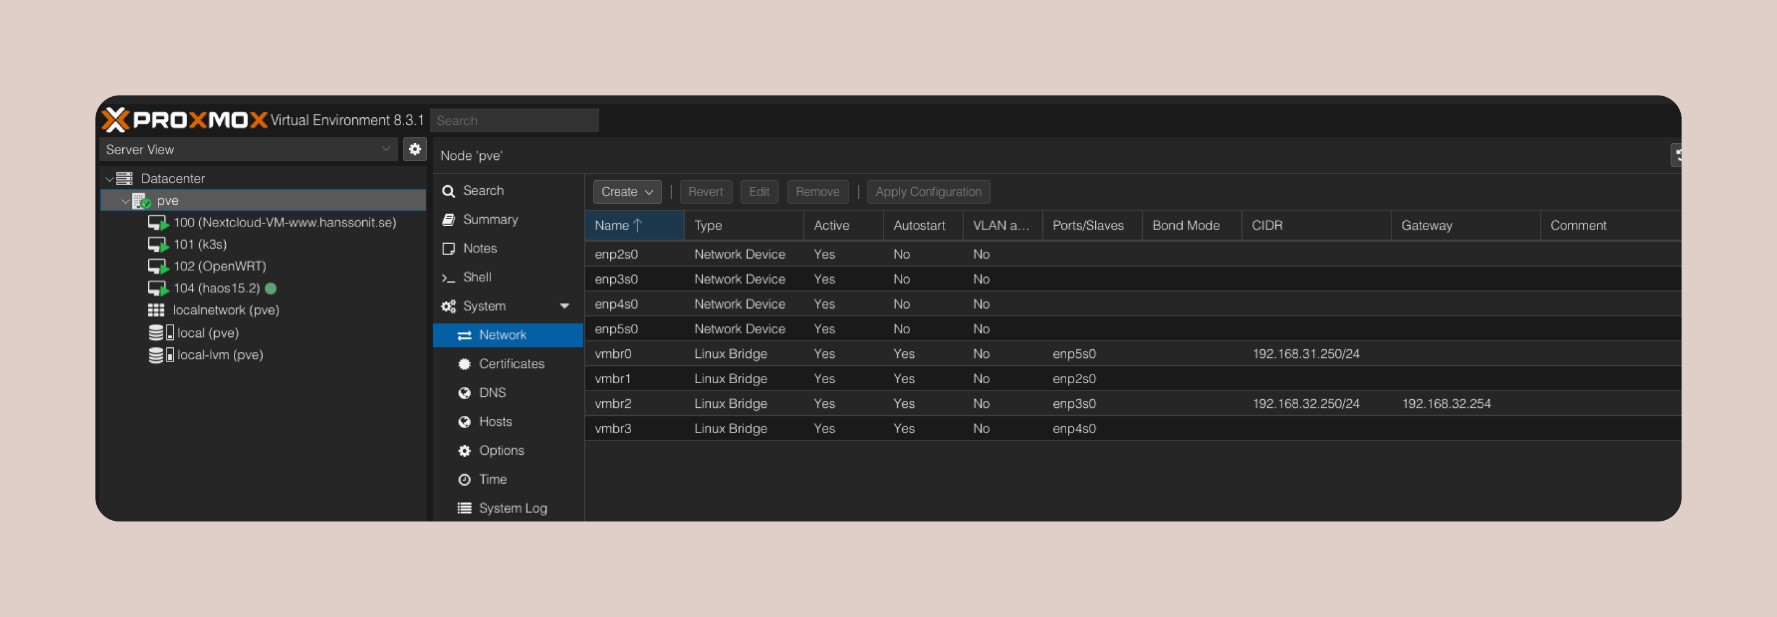Screen dimensions: 1777x617
Task: Select the enp2s0 row
Action: [x=1133, y=255]
